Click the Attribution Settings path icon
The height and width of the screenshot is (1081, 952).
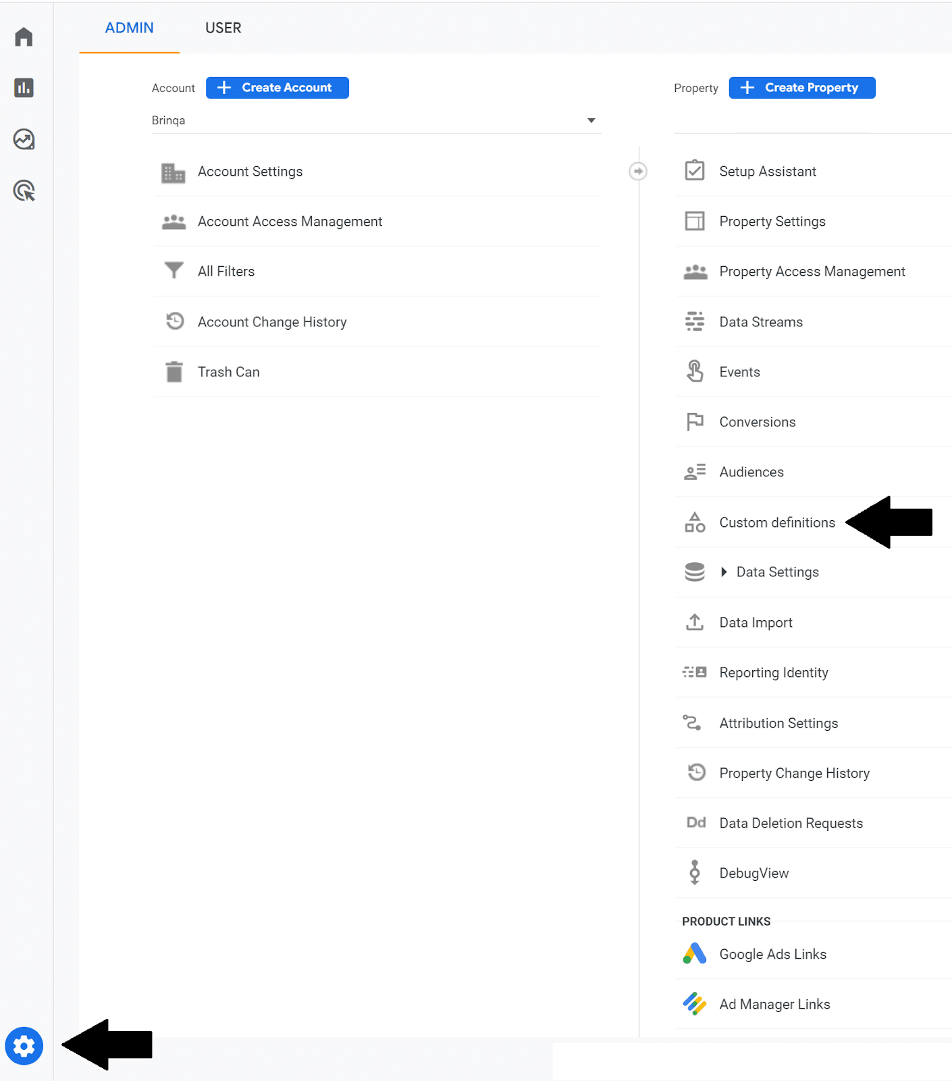point(692,722)
